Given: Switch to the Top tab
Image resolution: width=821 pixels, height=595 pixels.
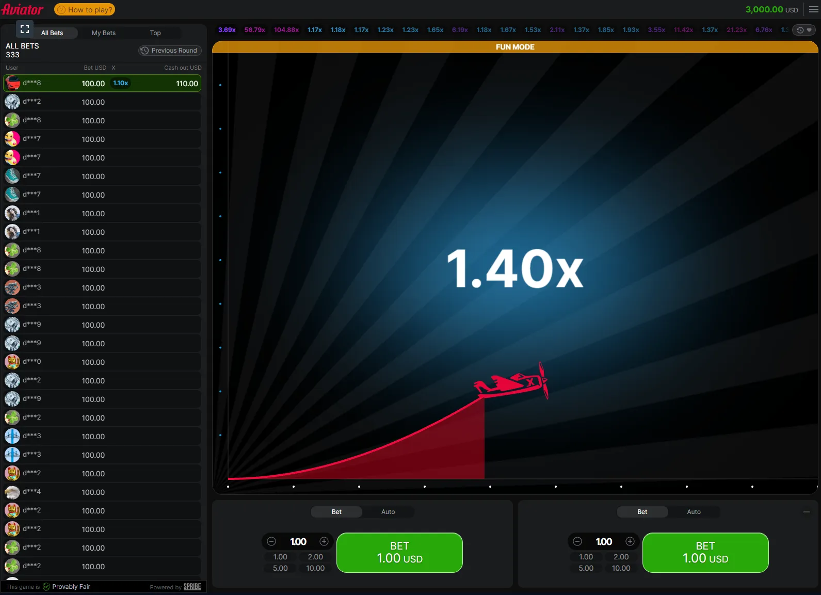Looking at the screenshot, I should coord(155,33).
